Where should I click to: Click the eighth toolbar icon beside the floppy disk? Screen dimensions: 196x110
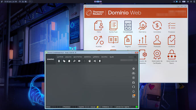(95, 61)
